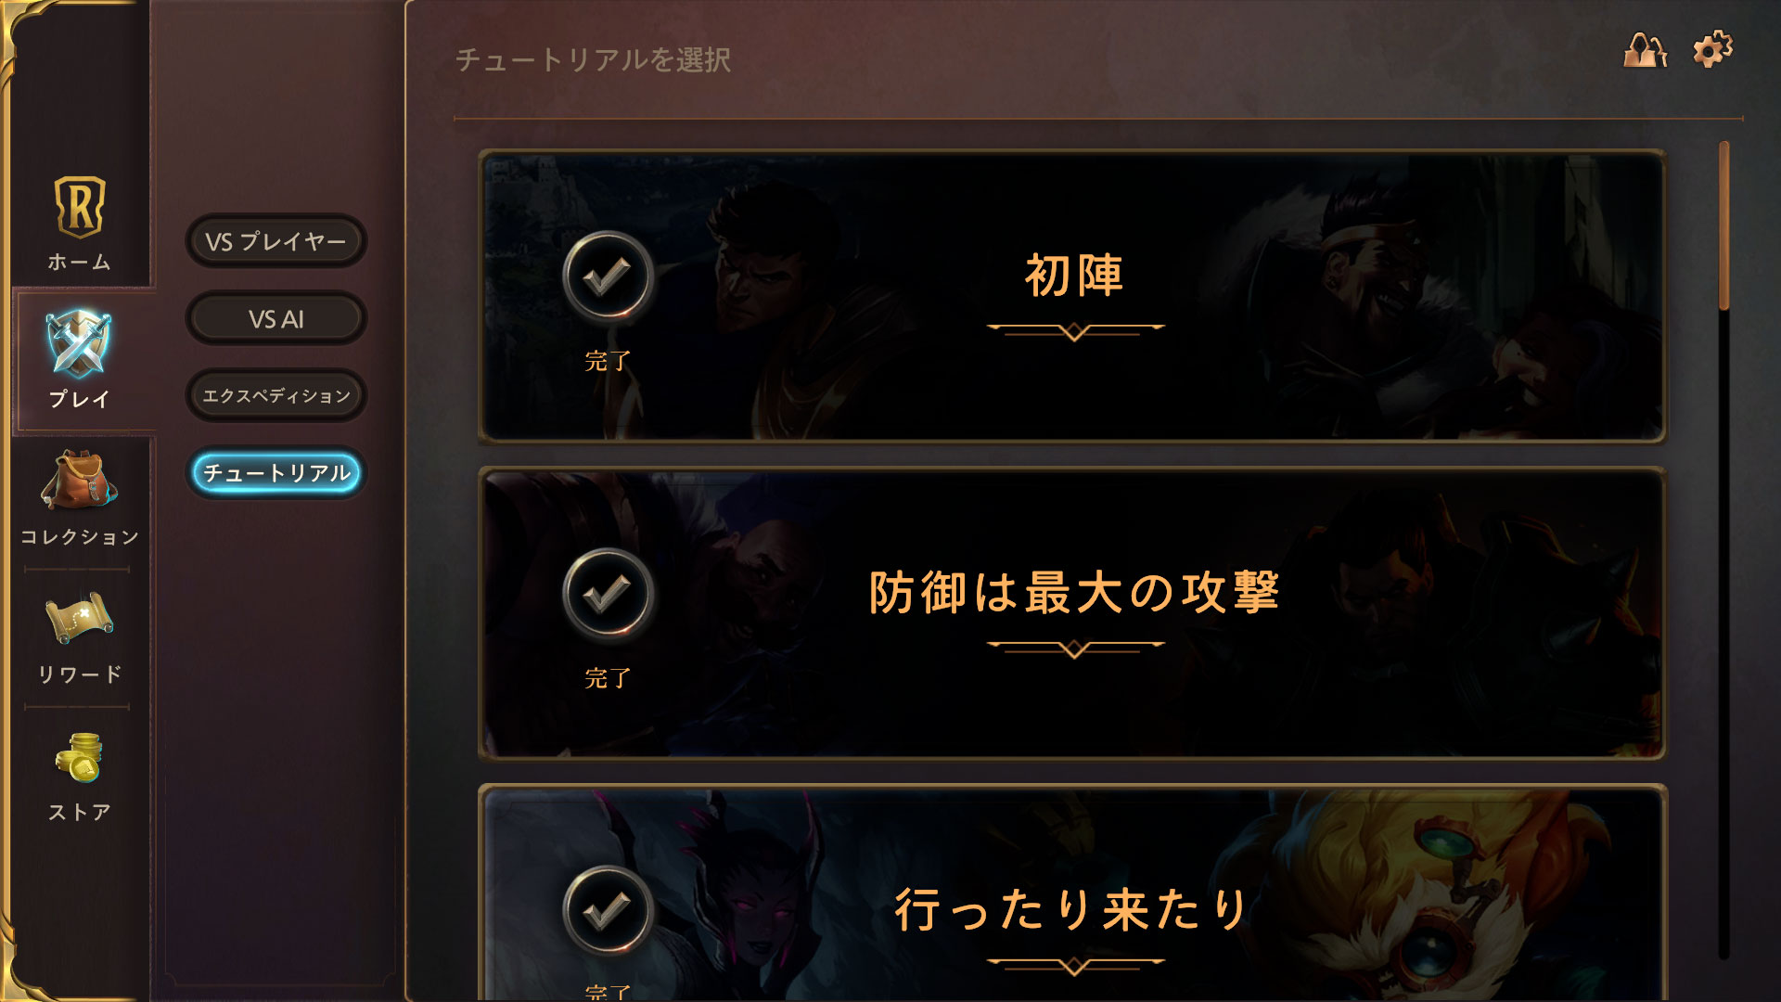The height and width of the screenshot is (1002, 1781).
Task: Expand the chevron under 初陣 title
Action: tap(1074, 331)
